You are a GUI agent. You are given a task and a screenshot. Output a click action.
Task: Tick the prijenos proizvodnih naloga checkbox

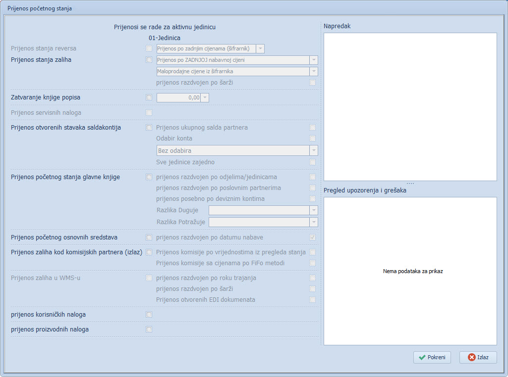[x=149, y=330]
